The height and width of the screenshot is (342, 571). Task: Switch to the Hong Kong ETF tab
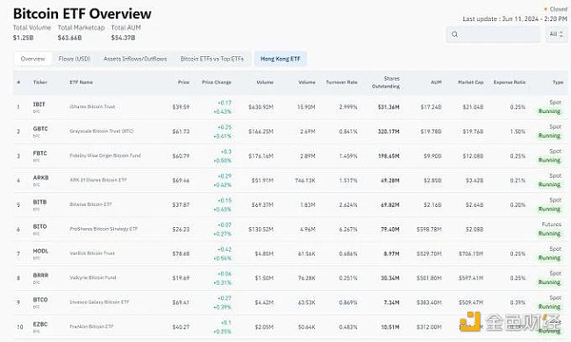(280, 59)
